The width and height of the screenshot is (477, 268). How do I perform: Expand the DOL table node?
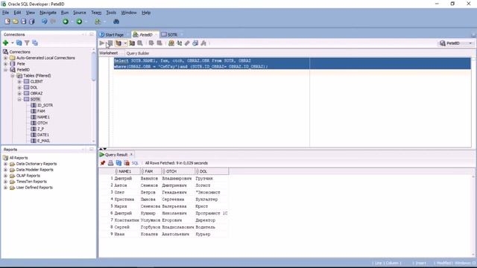point(19,88)
